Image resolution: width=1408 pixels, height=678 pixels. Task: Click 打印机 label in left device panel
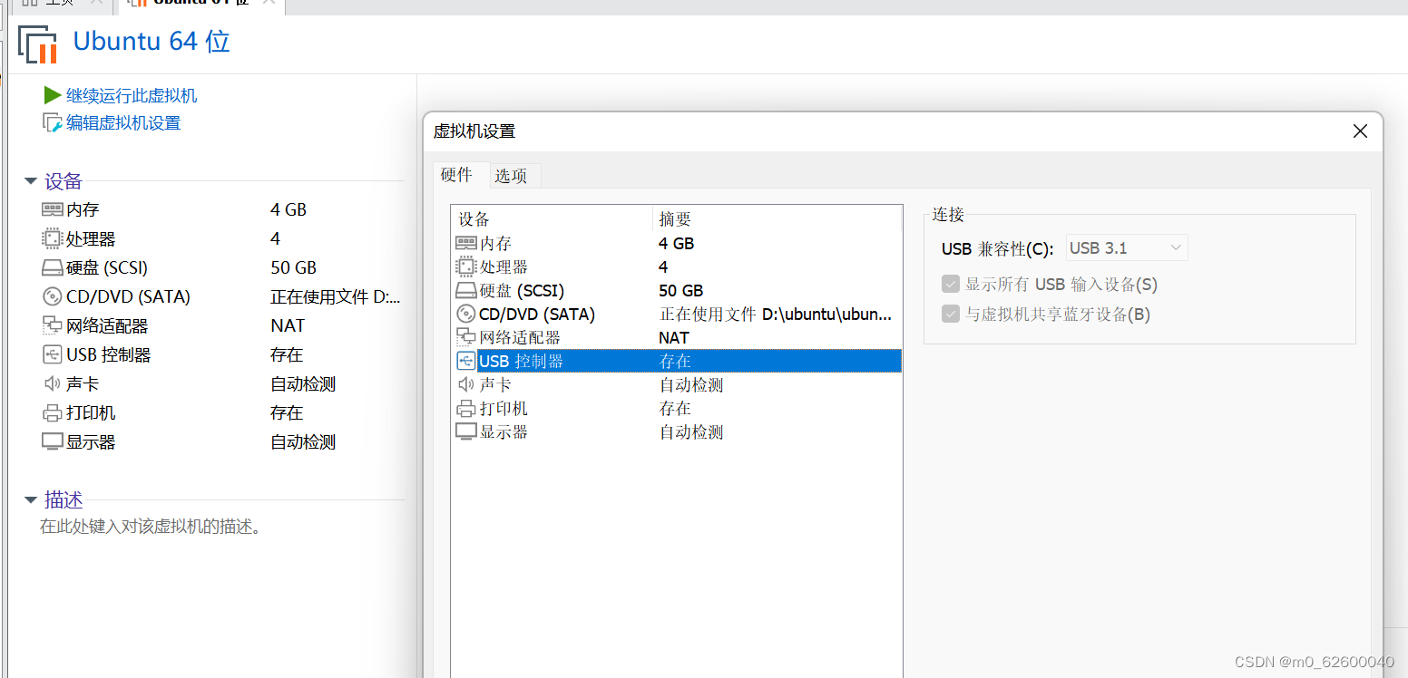pyautogui.click(x=91, y=412)
